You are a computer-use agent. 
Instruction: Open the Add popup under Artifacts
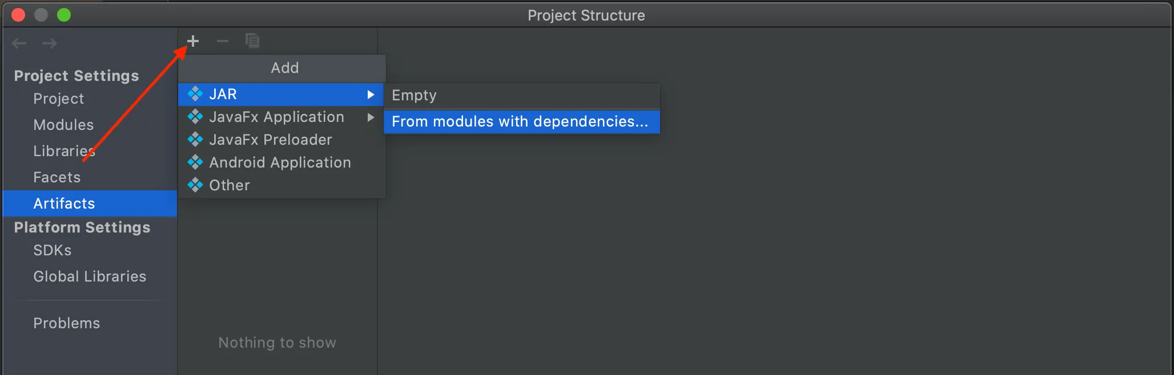[x=284, y=68]
